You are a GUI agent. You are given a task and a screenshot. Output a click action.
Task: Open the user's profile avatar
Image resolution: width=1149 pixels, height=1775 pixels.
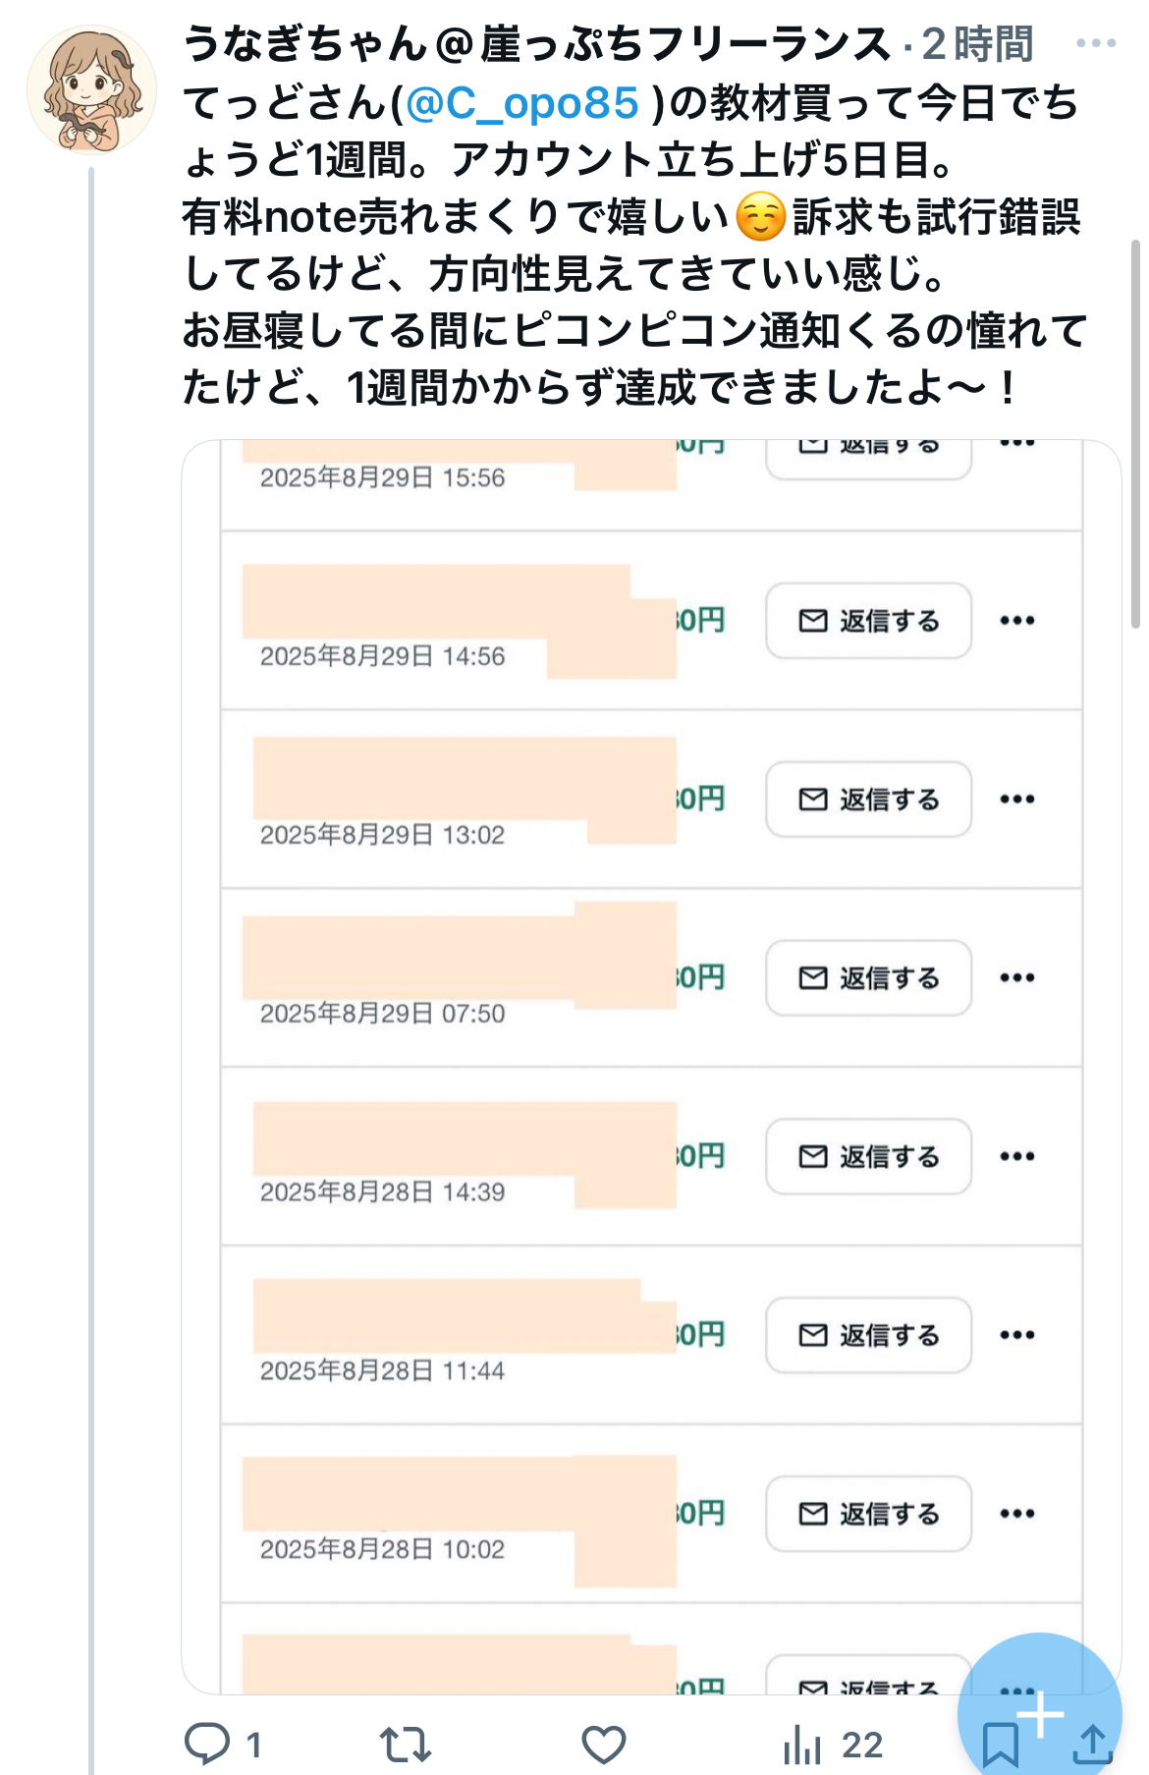[x=91, y=90]
